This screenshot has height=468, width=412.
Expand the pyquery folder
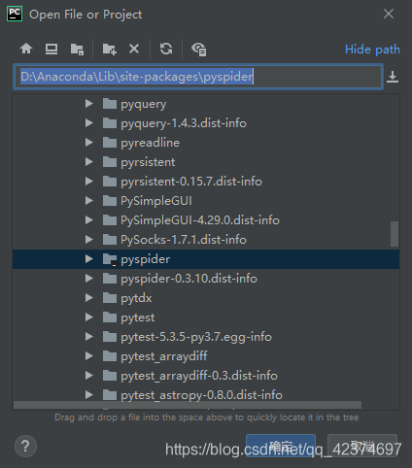[89, 104]
